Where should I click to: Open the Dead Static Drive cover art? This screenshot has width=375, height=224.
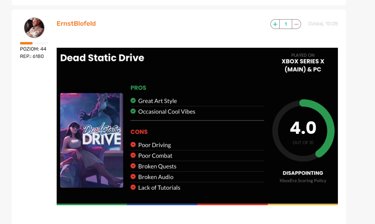click(92, 140)
